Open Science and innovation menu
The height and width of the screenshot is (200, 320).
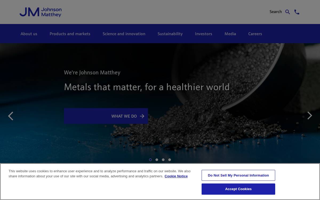tap(124, 34)
